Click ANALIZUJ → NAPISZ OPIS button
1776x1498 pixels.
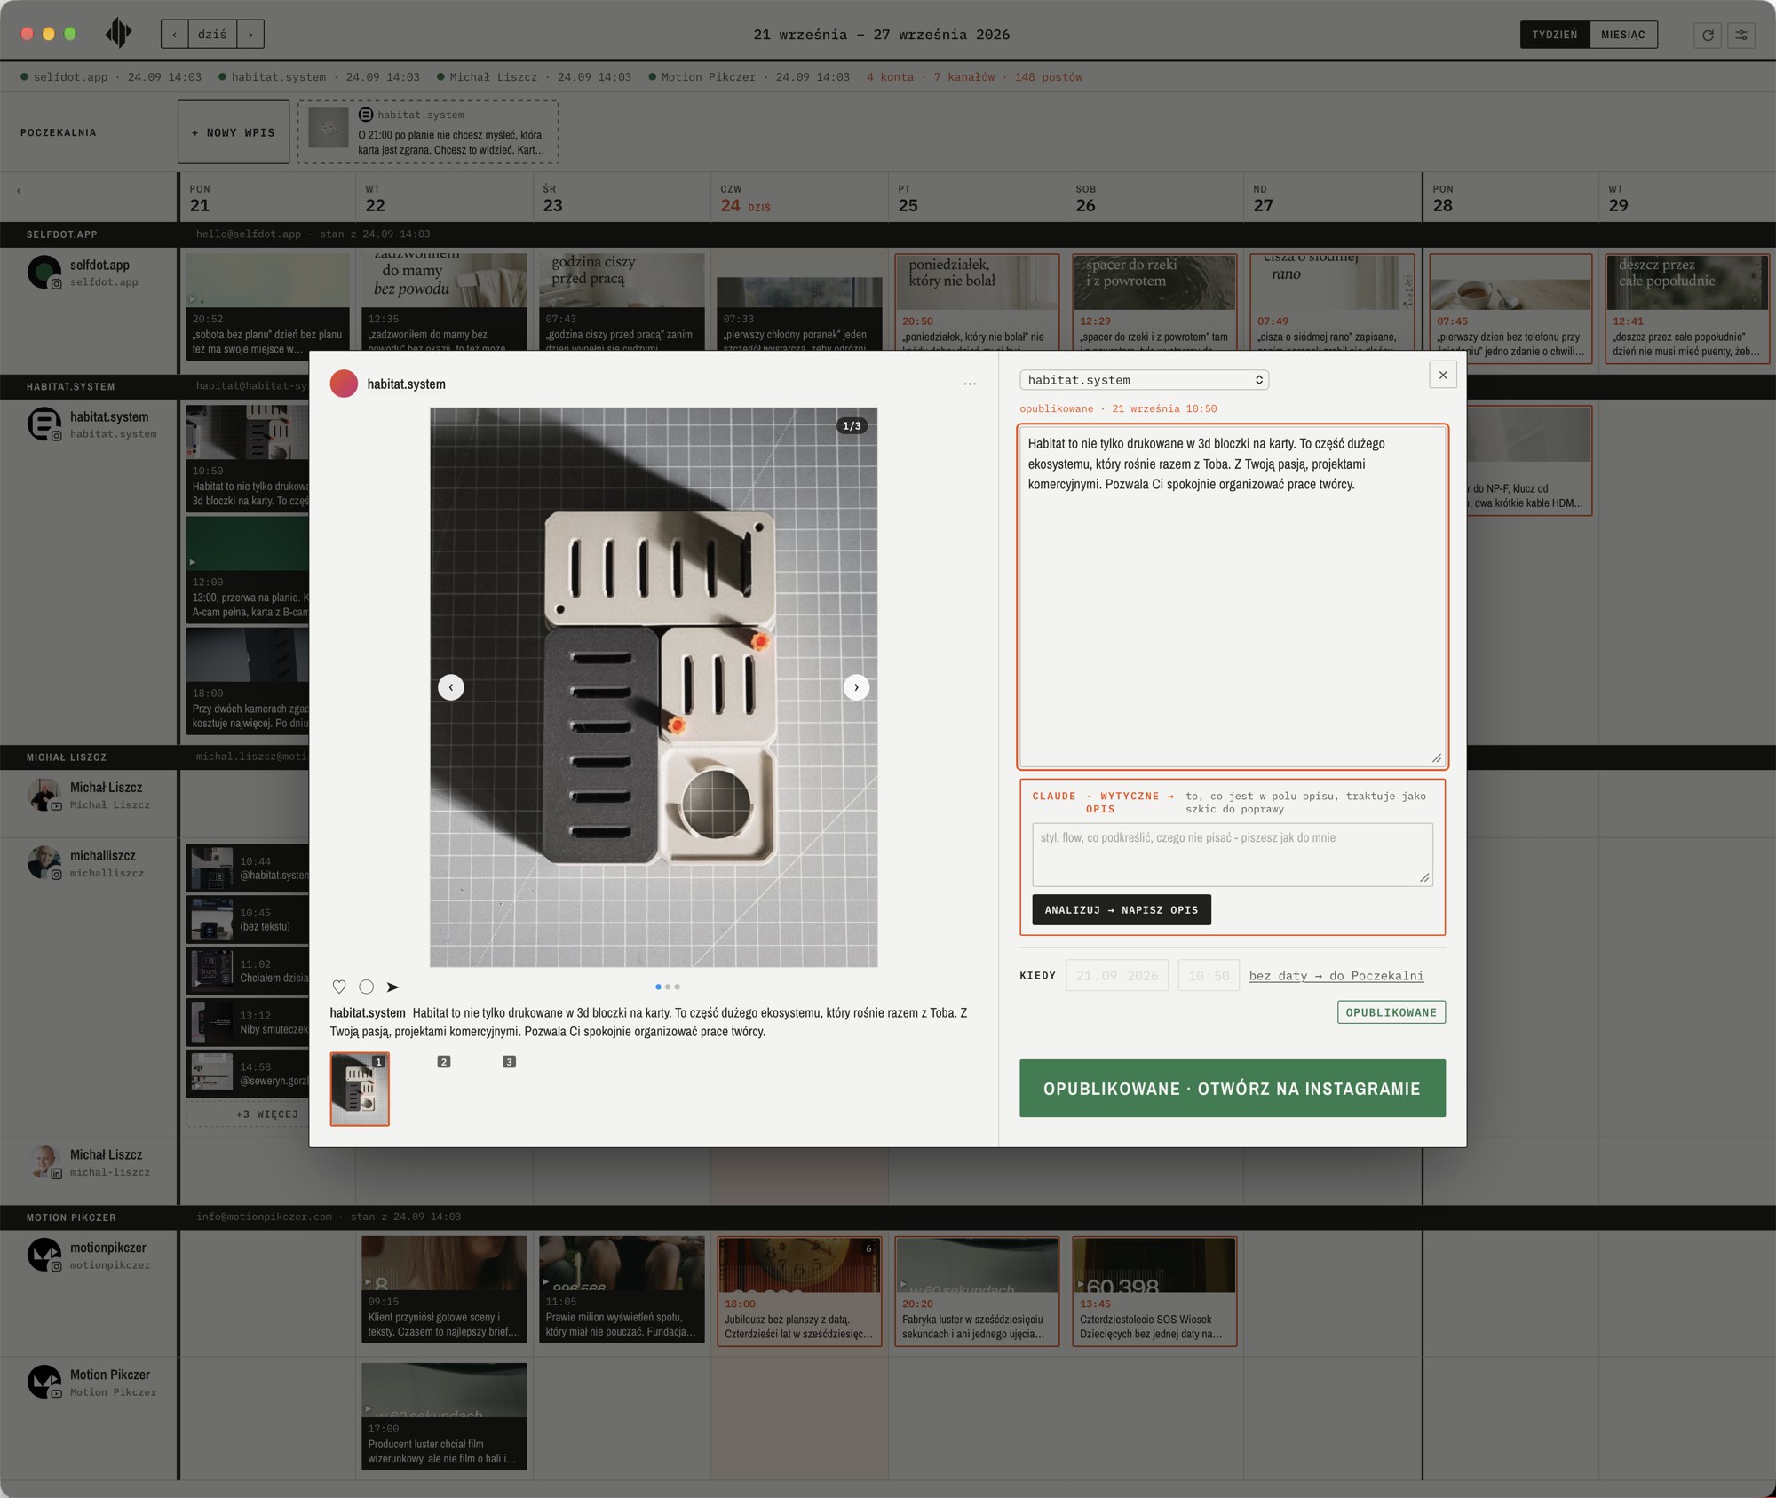1122,909
